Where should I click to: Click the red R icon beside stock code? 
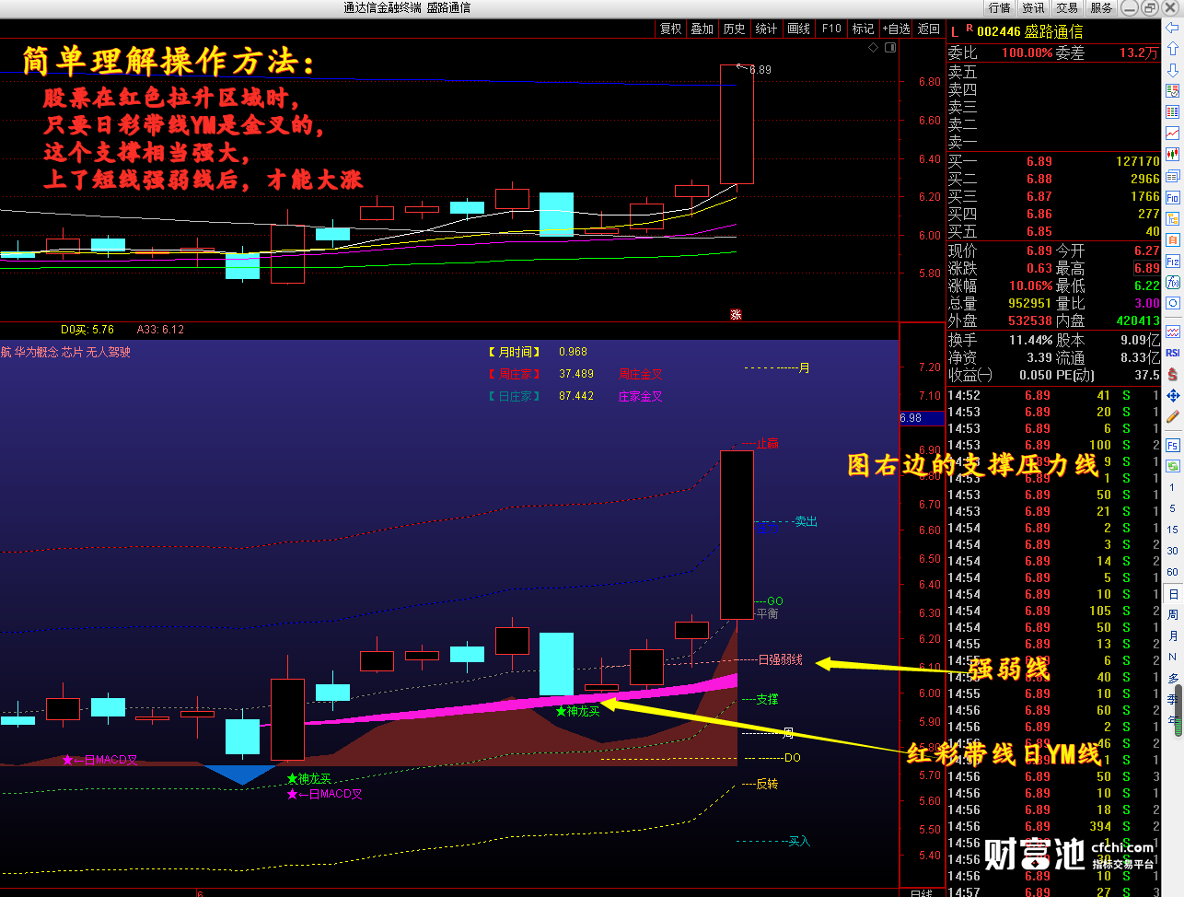pyautogui.click(x=969, y=29)
